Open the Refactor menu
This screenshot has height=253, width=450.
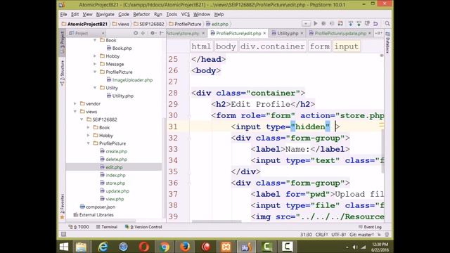pos(141,14)
